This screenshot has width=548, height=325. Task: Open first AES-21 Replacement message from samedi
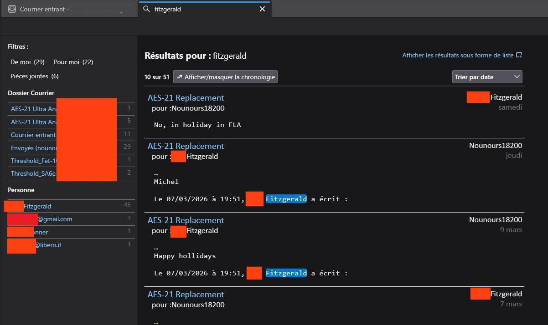(186, 98)
